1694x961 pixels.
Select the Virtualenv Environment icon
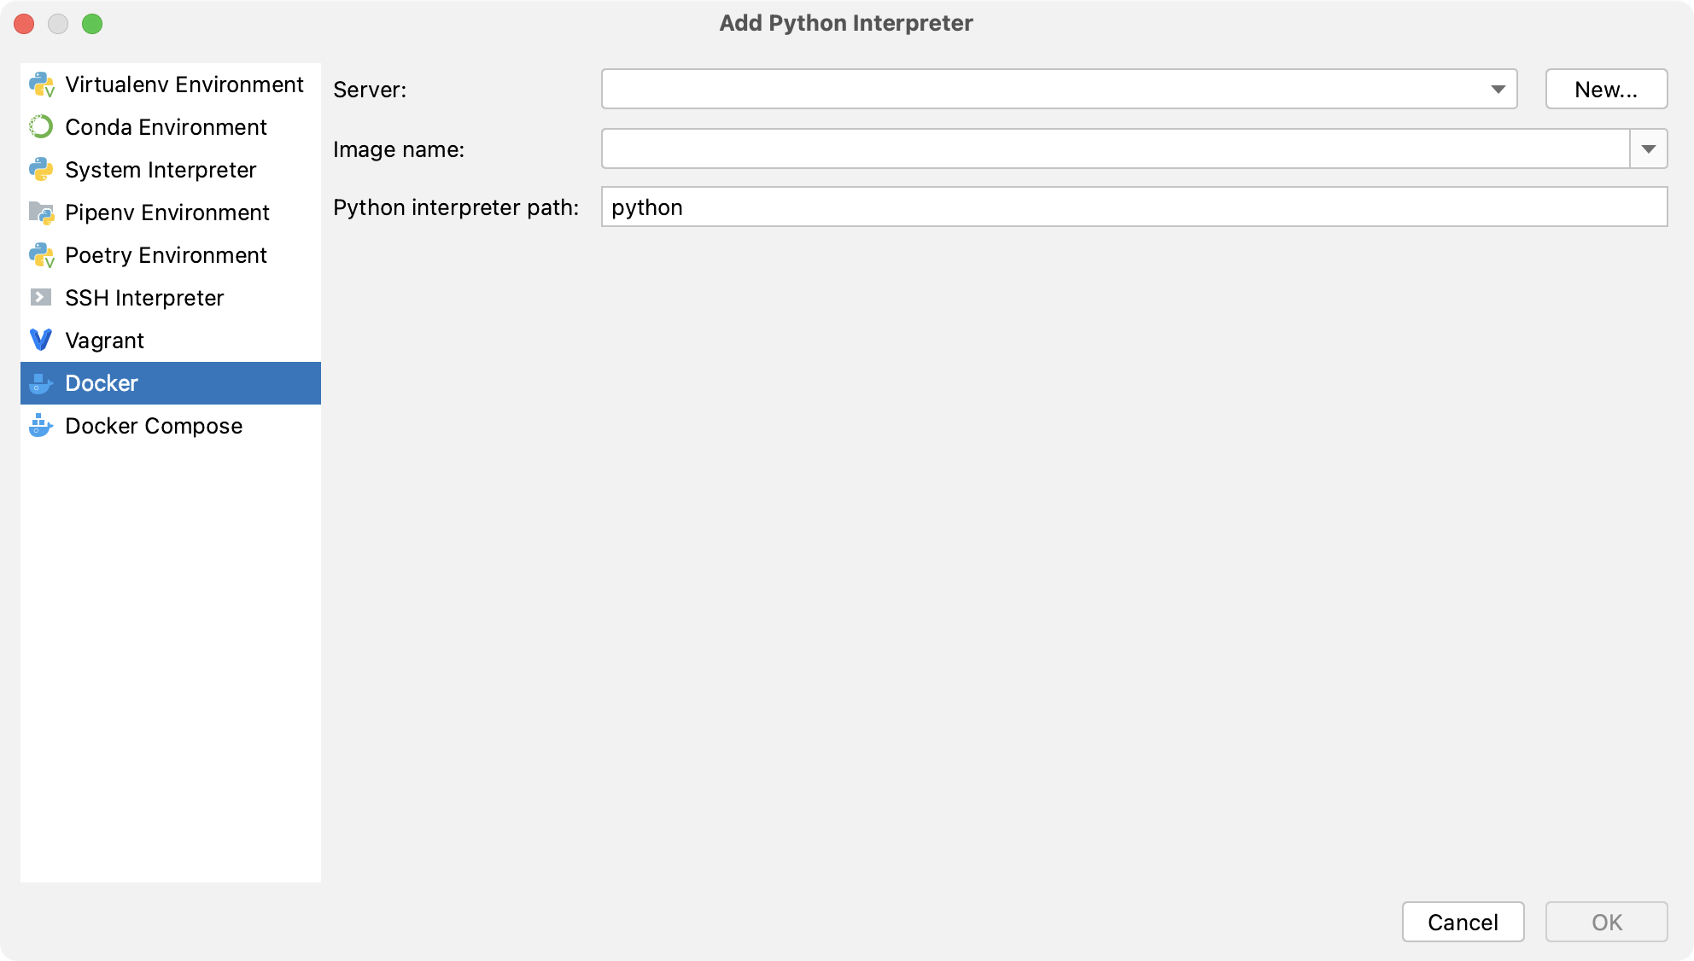pyautogui.click(x=43, y=83)
